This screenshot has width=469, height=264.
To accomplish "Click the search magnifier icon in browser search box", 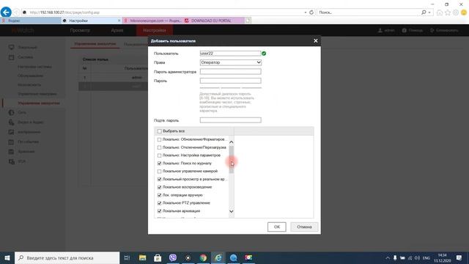I will [424, 12].
